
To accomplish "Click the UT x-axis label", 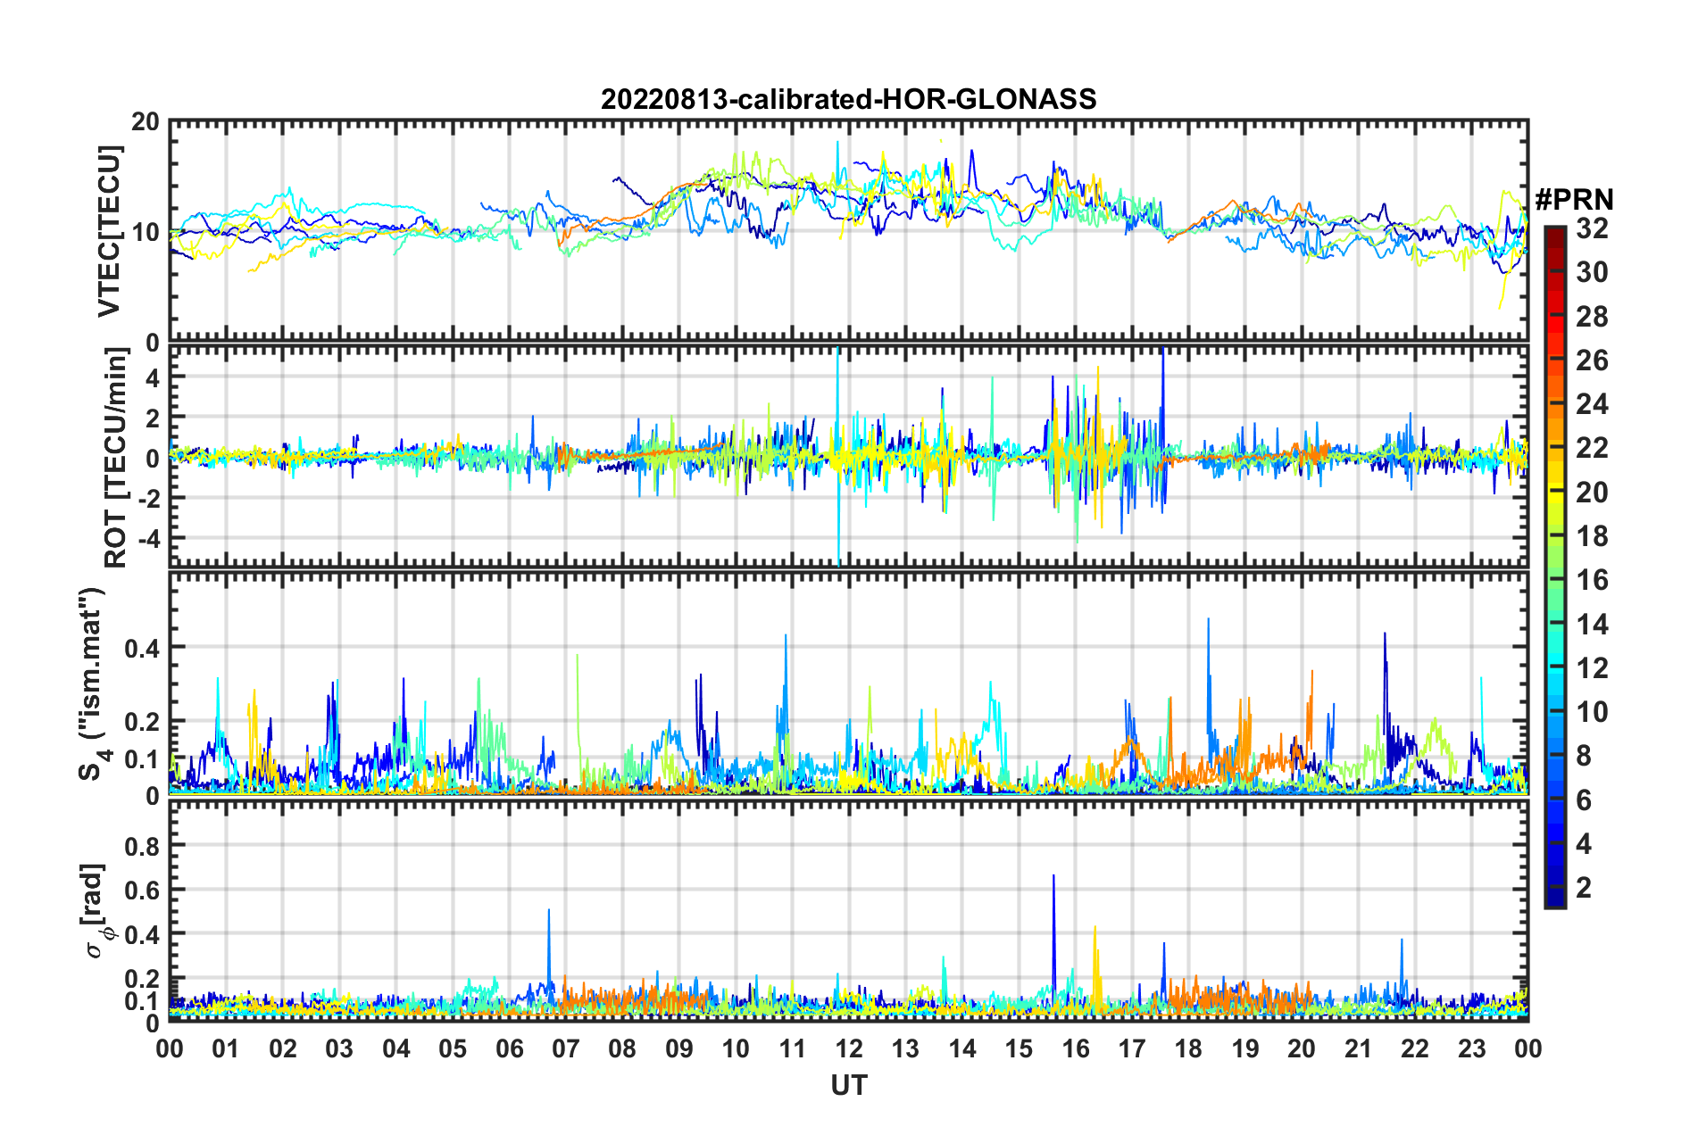I will click(x=848, y=1084).
